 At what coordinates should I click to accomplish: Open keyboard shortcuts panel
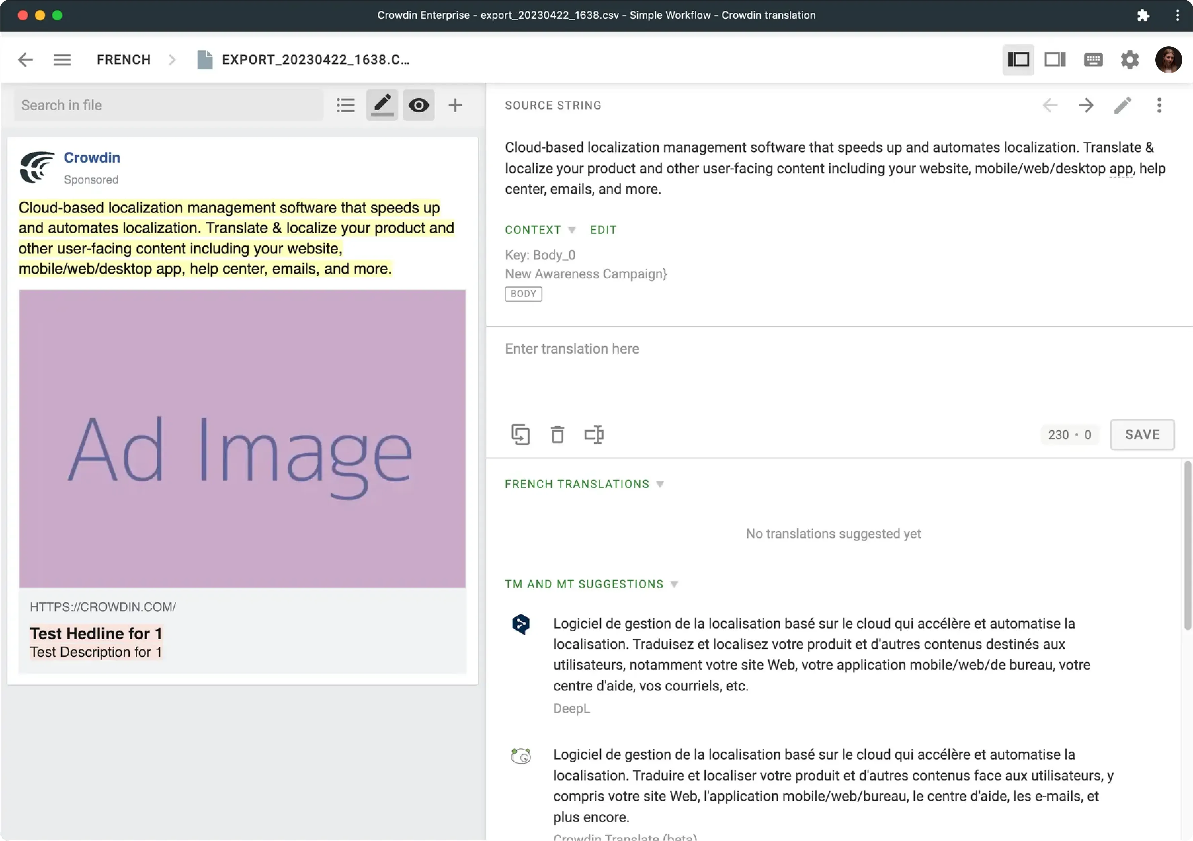coord(1093,59)
